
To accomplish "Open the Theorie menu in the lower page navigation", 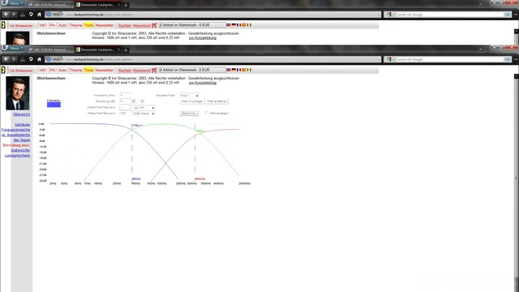I will pyautogui.click(x=75, y=71).
